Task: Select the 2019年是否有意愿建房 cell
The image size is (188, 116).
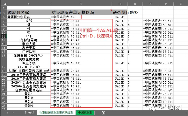Action: 29,75
